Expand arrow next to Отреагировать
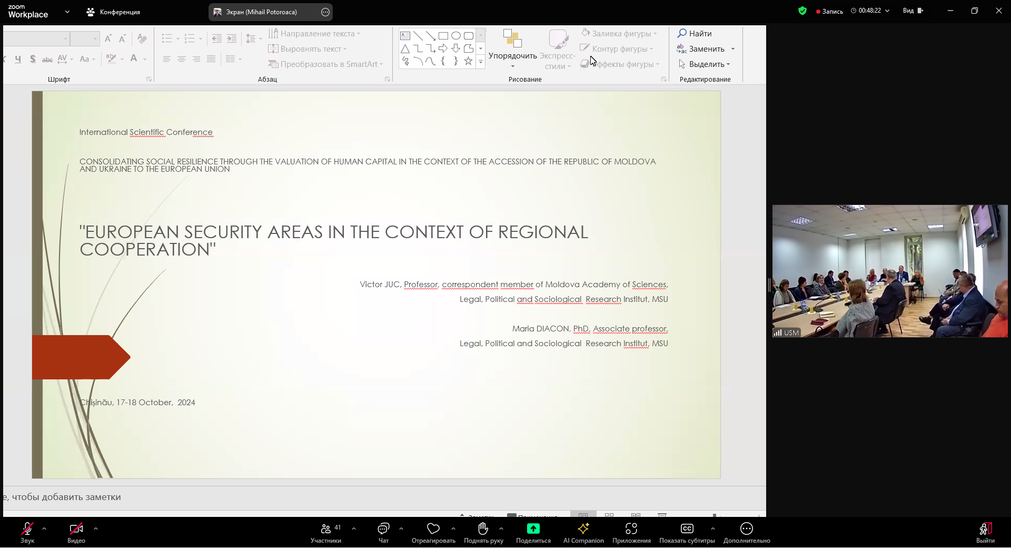 453,528
